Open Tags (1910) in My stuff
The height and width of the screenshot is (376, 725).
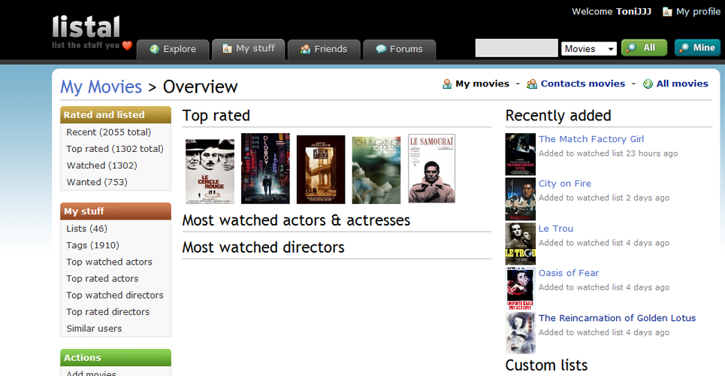pyautogui.click(x=92, y=245)
